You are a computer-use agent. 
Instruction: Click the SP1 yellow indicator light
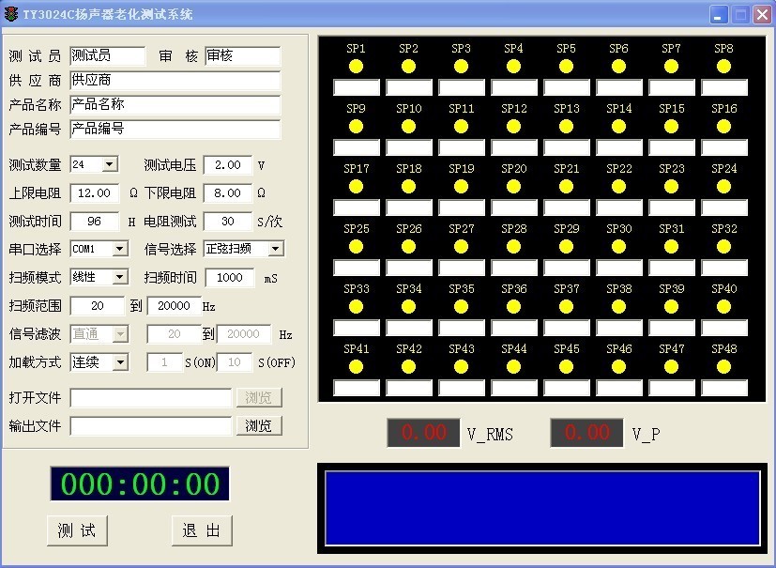(x=356, y=67)
